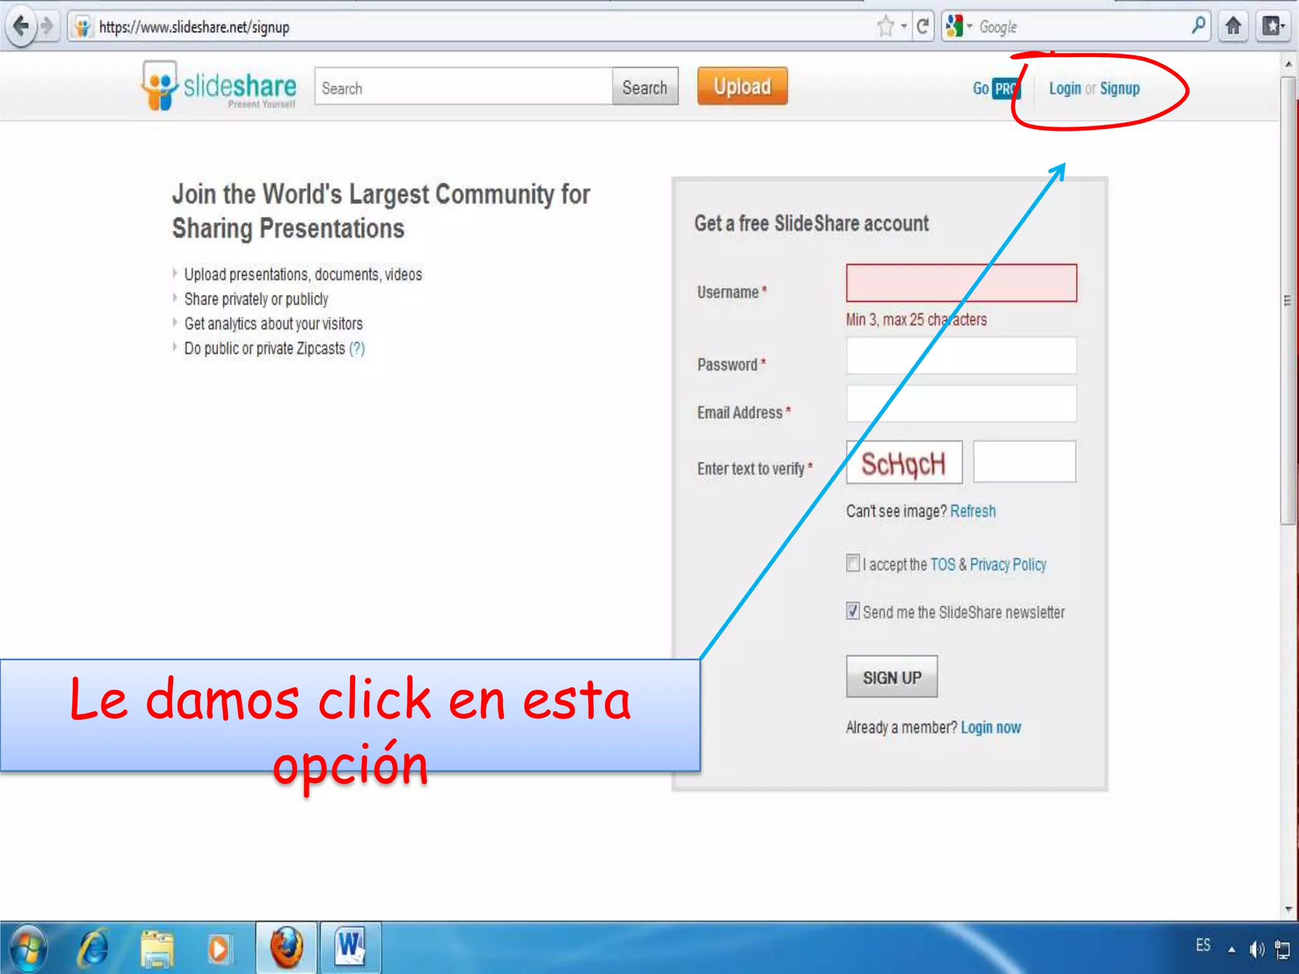Viewport: 1299px width, 974px height.
Task: Open the Privacy Policy link
Action: coord(1008,564)
